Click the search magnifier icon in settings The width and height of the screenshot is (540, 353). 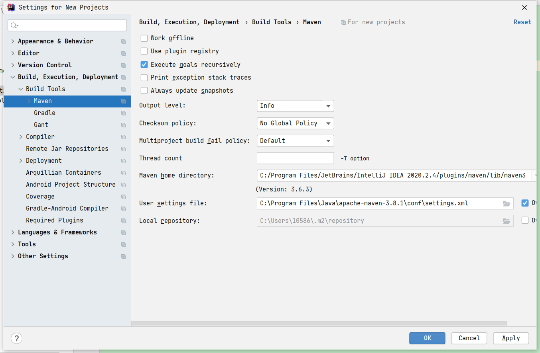(x=14, y=25)
